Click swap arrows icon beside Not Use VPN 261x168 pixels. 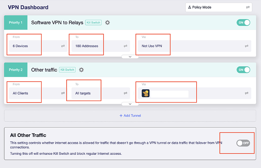247,46
